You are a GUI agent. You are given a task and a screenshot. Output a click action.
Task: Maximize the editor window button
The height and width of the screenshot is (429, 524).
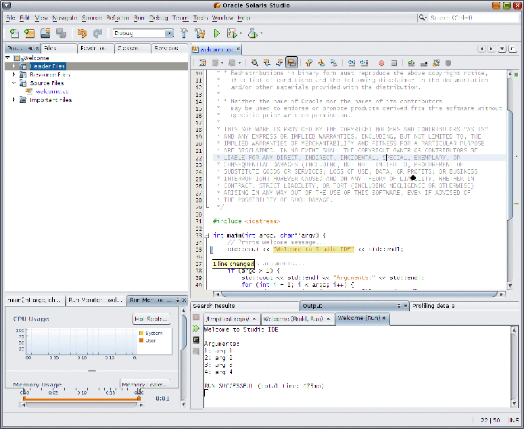point(513,49)
